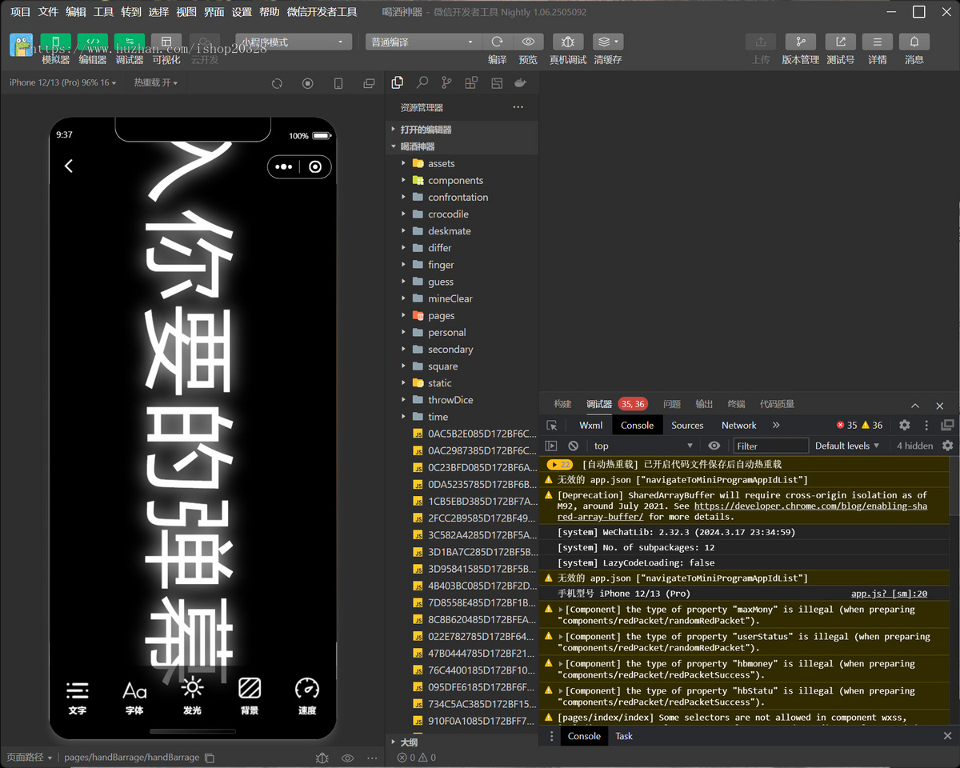Image resolution: width=960 pixels, height=768 pixels.
Task: Open the Default levels dropdown
Action: (847, 446)
